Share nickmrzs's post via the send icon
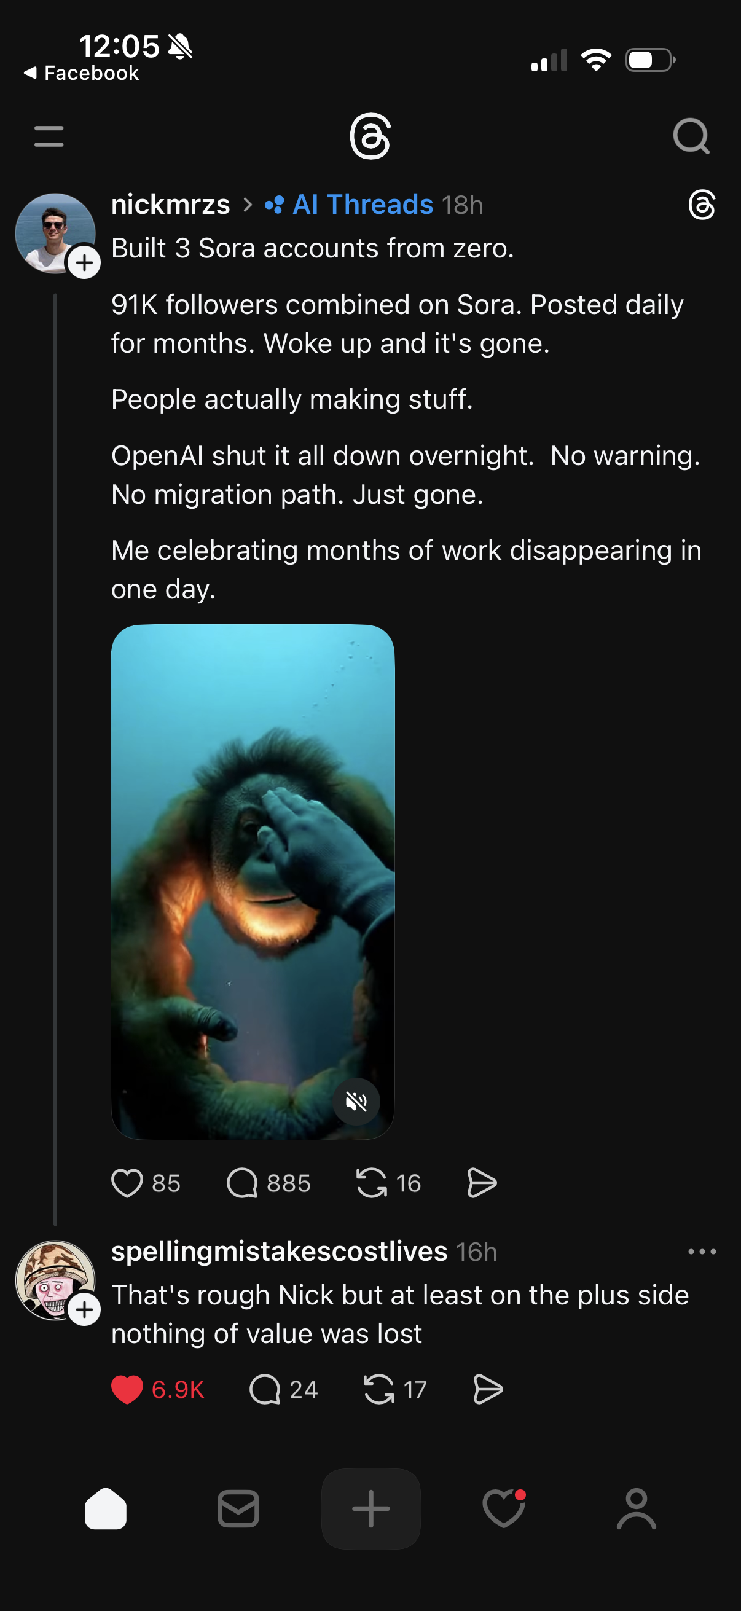The image size is (741, 1611). pyautogui.click(x=482, y=1183)
